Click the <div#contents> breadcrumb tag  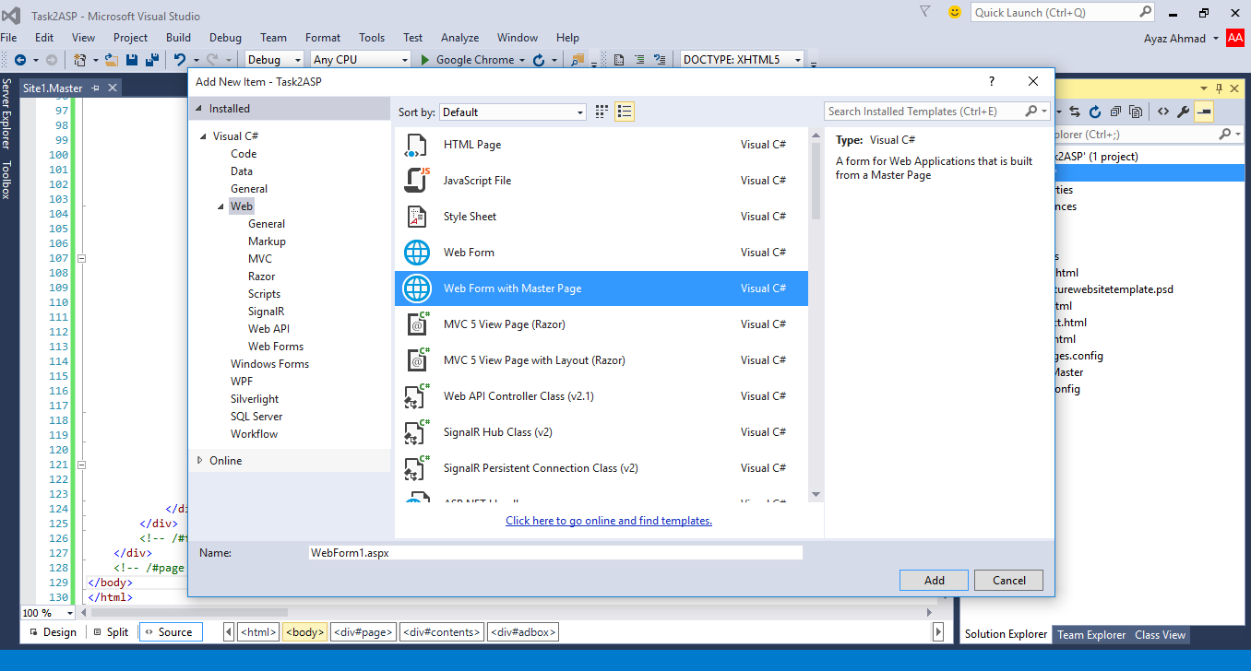pyautogui.click(x=442, y=632)
